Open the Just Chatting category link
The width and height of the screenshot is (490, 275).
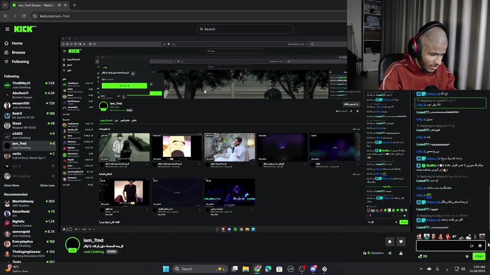point(94,252)
